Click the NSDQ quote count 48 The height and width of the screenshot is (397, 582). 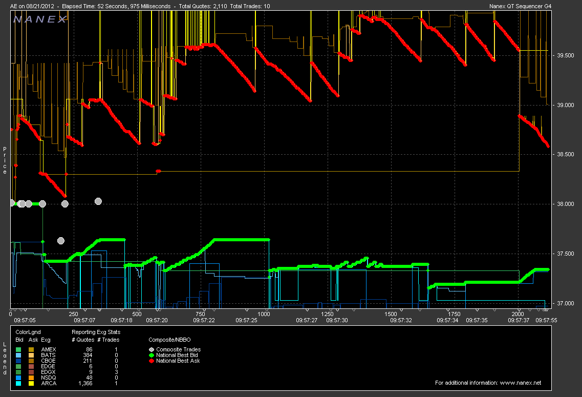89,378
